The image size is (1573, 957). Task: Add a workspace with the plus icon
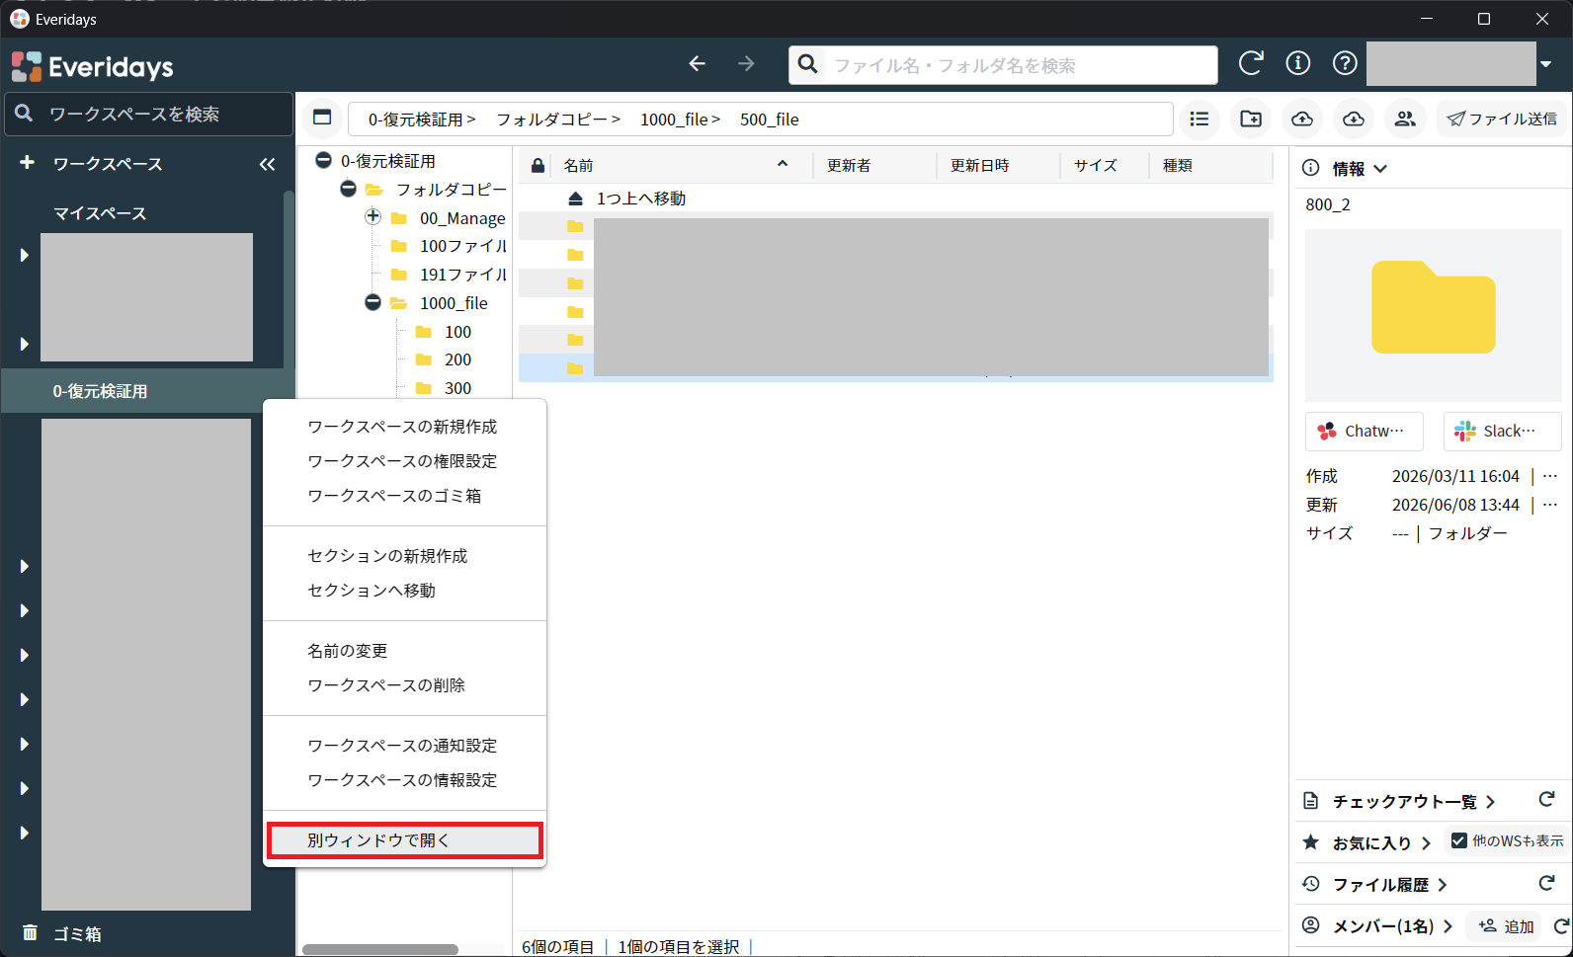tap(27, 163)
